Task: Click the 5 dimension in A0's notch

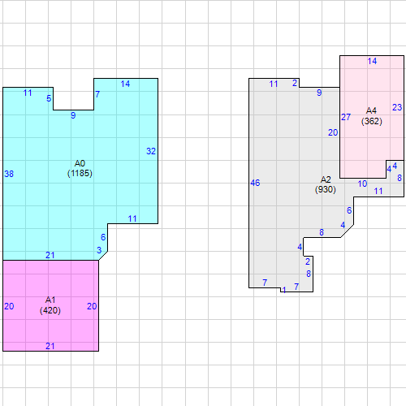Action: [49, 98]
